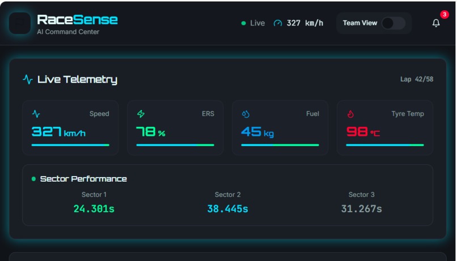Click the Tyre Temp flame icon
The image size is (457, 261).
pyautogui.click(x=350, y=114)
